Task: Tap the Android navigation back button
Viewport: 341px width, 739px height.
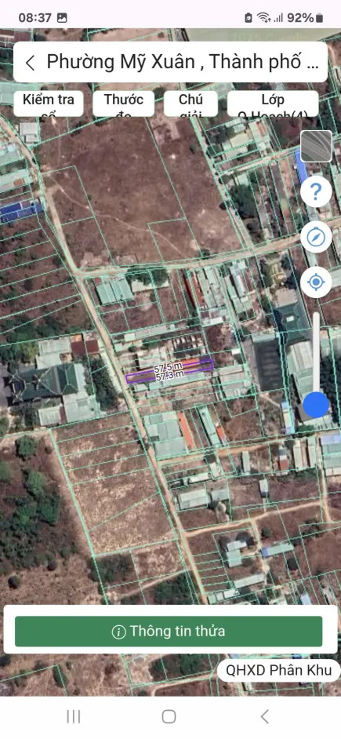Action: coord(265,717)
